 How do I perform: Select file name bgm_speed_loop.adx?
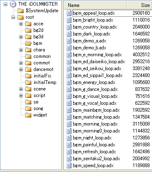click(x=93, y=165)
